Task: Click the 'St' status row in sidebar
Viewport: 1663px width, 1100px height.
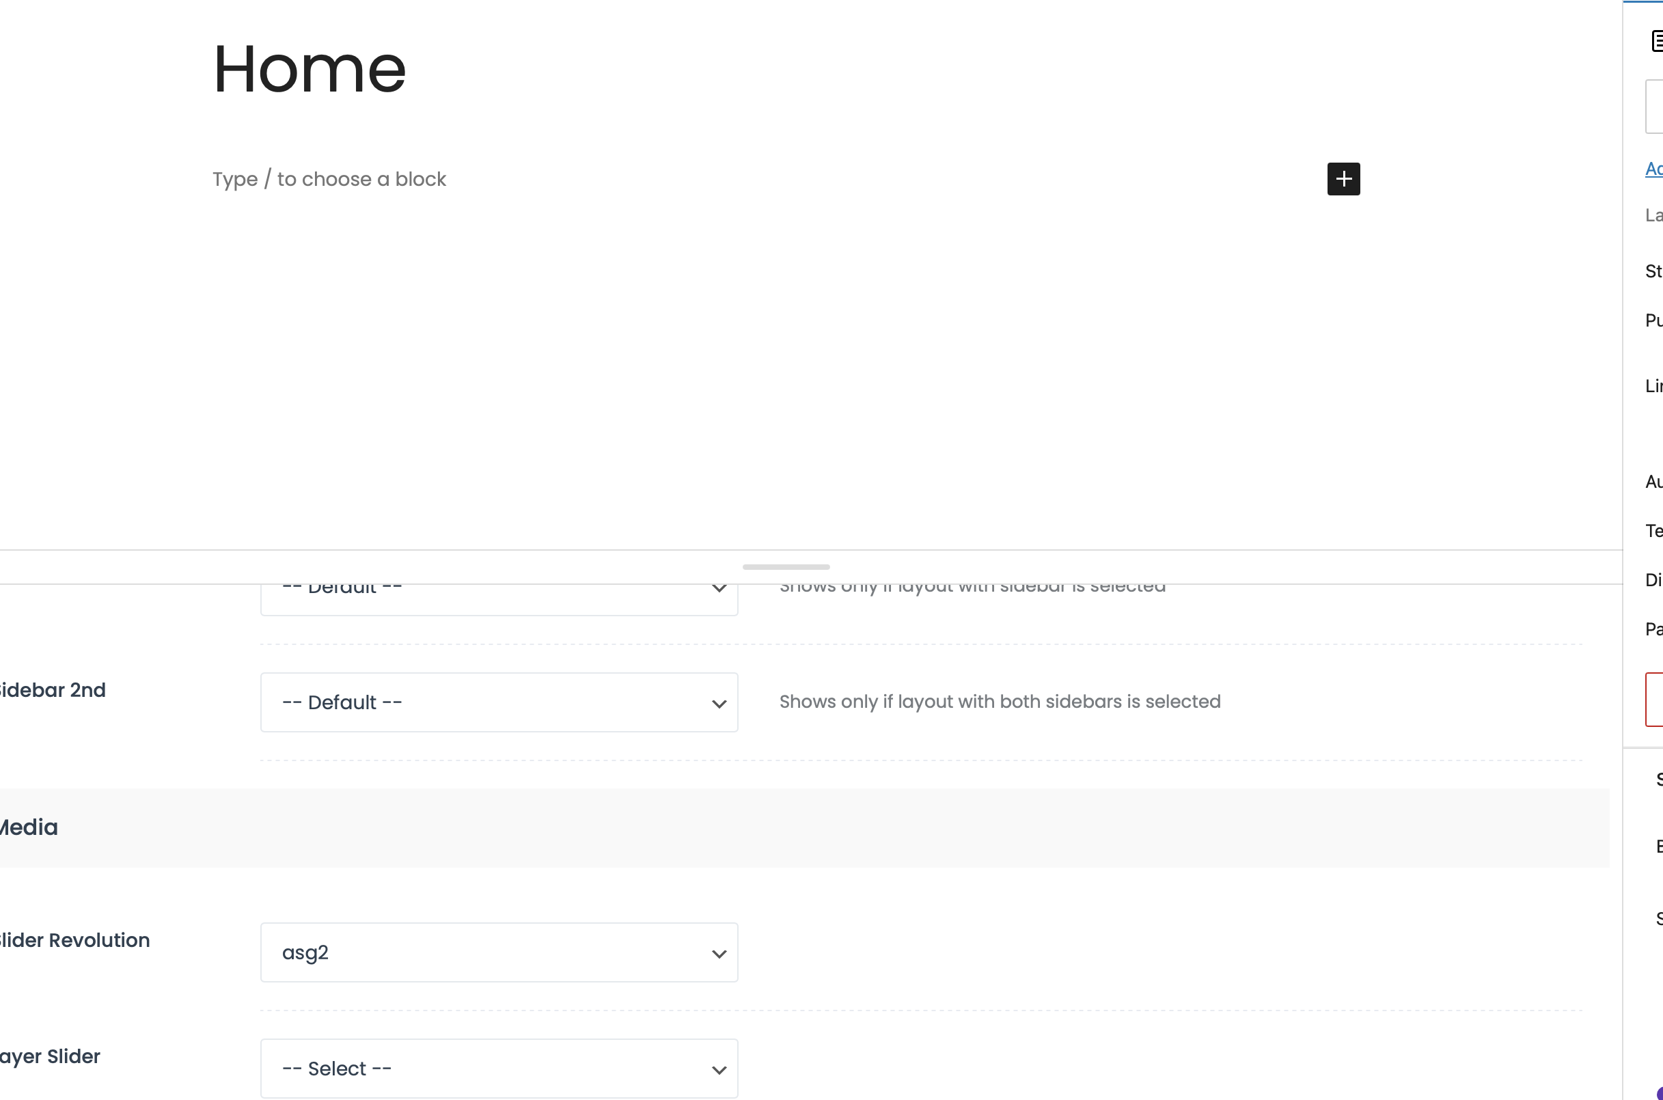Action: [1653, 271]
